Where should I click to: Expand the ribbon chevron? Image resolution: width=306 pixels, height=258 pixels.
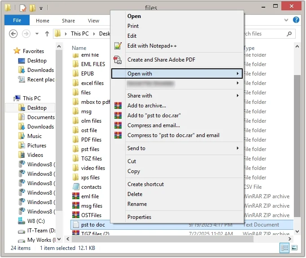point(286,20)
